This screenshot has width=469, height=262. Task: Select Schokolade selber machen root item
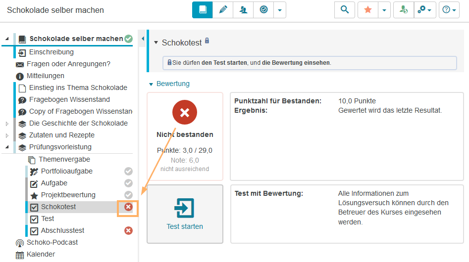click(76, 39)
